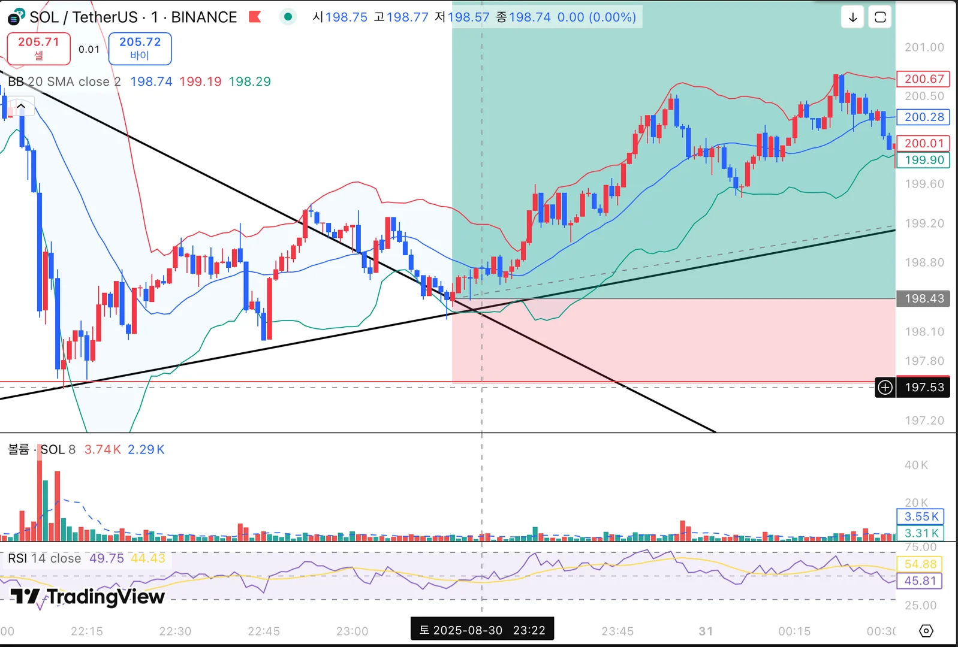The width and height of the screenshot is (958, 647).
Task: Click the 2.29K volume legend value
Action: click(x=146, y=449)
